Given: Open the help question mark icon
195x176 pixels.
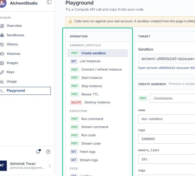Looking at the screenshot, I should click(x=48, y=152).
